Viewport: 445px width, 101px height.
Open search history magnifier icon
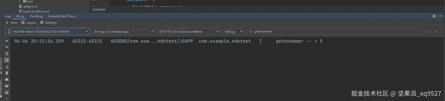click(251, 31)
